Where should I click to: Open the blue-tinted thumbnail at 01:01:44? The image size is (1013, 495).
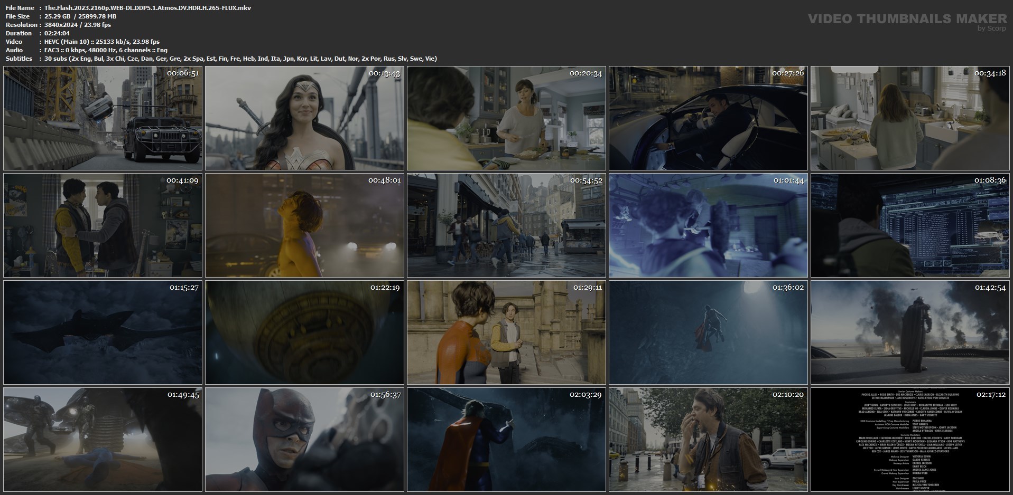tap(708, 225)
